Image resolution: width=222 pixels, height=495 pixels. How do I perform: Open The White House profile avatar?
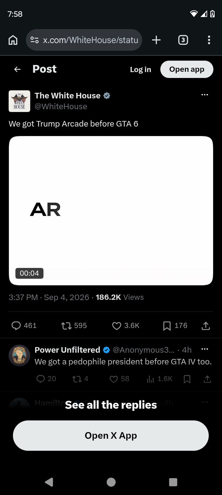[19, 101]
